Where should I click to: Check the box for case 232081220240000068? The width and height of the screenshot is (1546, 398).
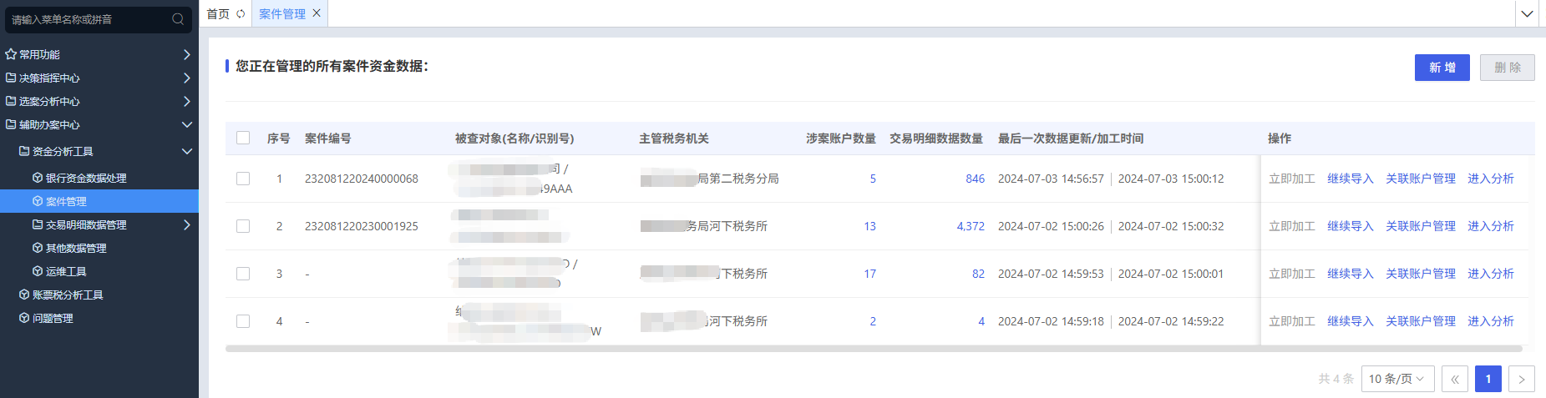(243, 179)
